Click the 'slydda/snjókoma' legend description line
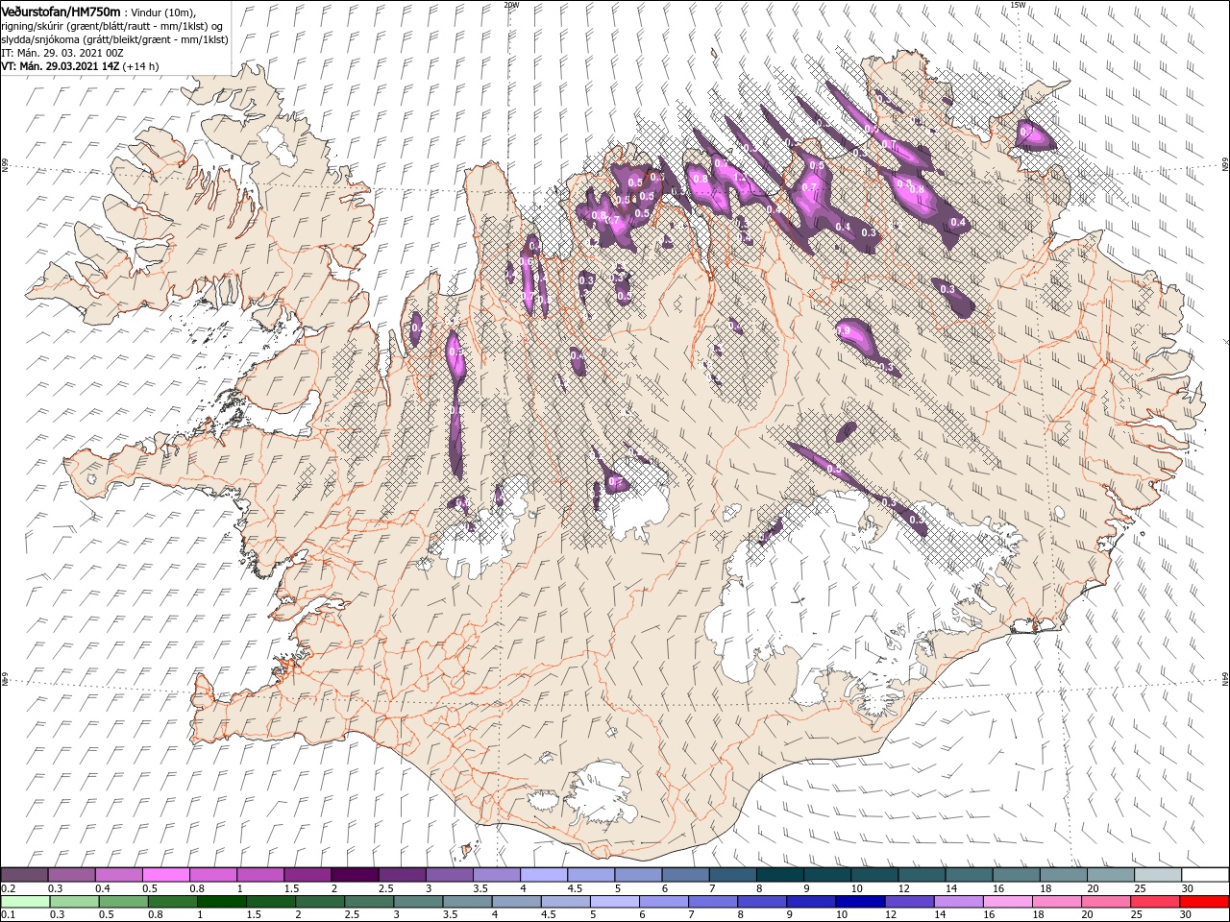The image size is (1230, 922). click(114, 39)
